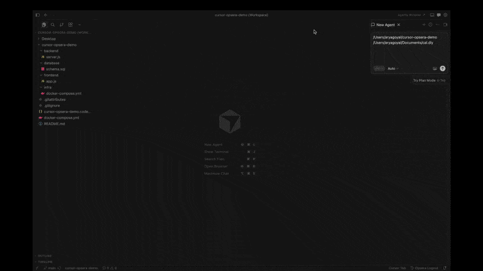Toggle the primary sidebar icon in the title bar
Image resolution: width=483 pixels, height=271 pixels.
pos(37,14)
